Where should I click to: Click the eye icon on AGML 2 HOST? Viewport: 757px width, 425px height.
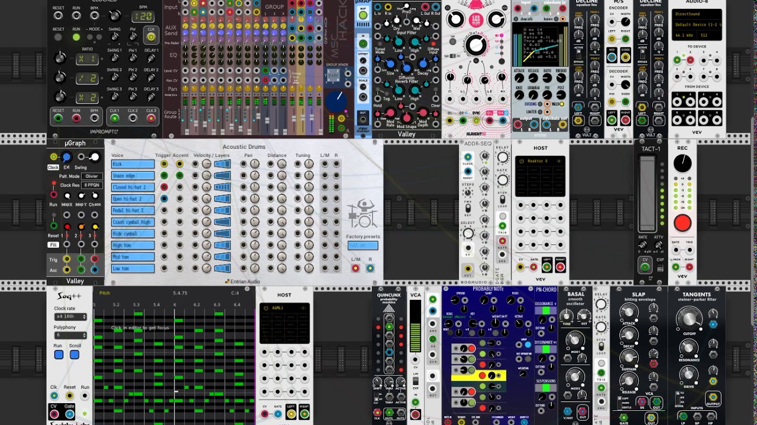pos(303,308)
